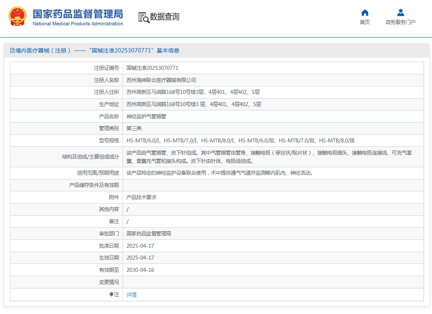This screenshot has width=432, height=314.
Task: Click the 审批部门 value 国家药品监督管理局
Action: pos(149,234)
